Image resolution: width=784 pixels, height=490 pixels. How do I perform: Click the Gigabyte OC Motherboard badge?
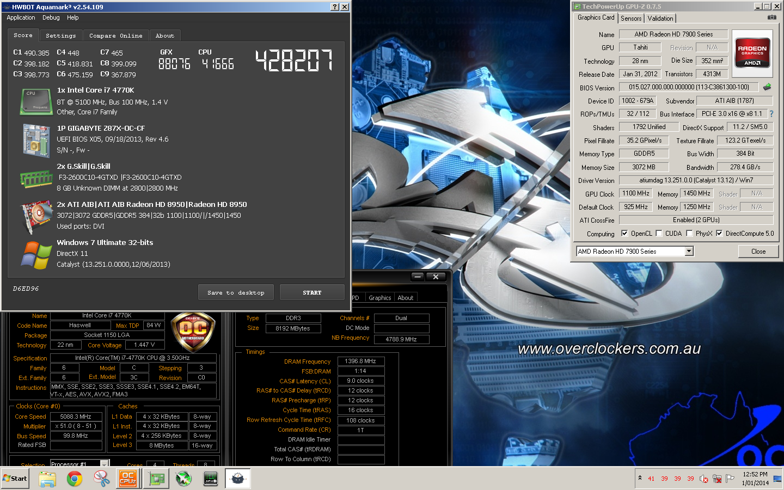click(193, 331)
